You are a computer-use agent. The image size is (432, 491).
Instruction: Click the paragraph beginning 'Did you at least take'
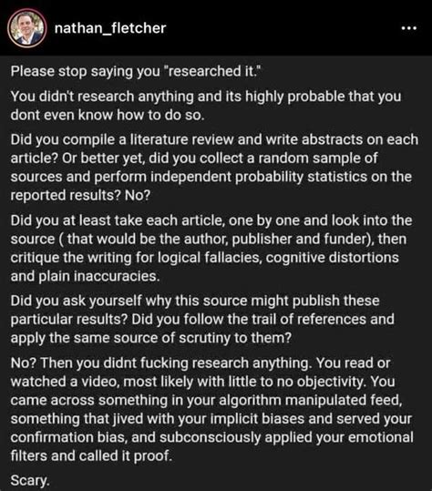point(211,249)
